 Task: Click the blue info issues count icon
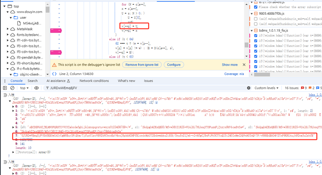pyautogui.click(x=318, y=88)
